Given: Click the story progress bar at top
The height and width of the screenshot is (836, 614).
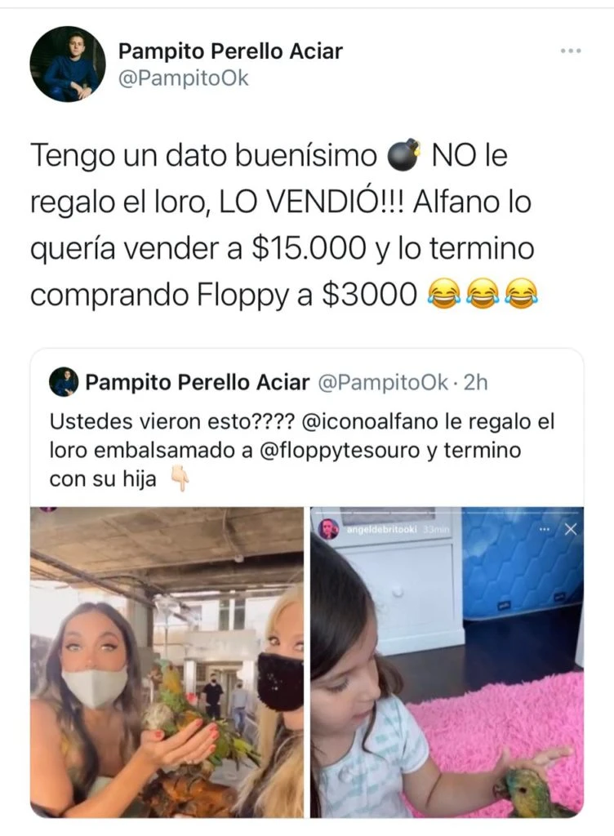Looking at the screenshot, I should (447, 513).
